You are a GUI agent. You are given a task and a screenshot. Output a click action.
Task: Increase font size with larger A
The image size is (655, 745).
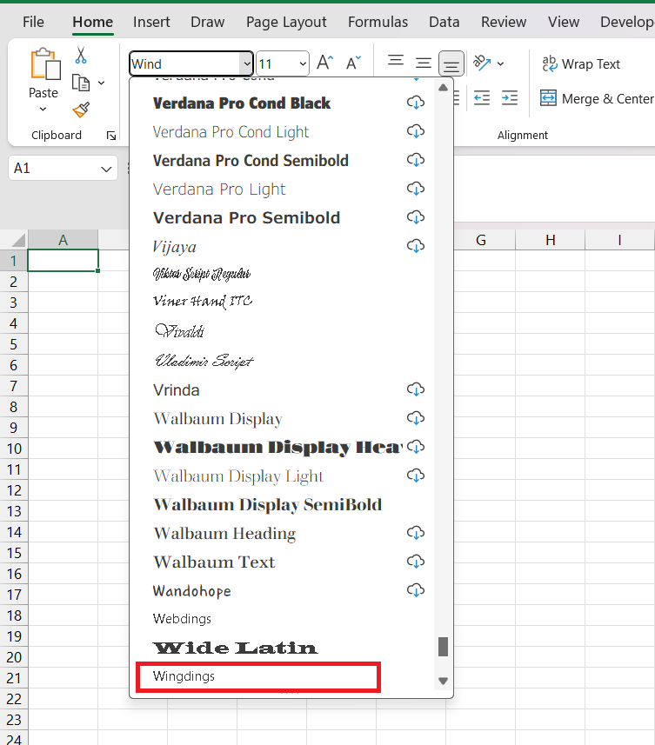tap(325, 63)
